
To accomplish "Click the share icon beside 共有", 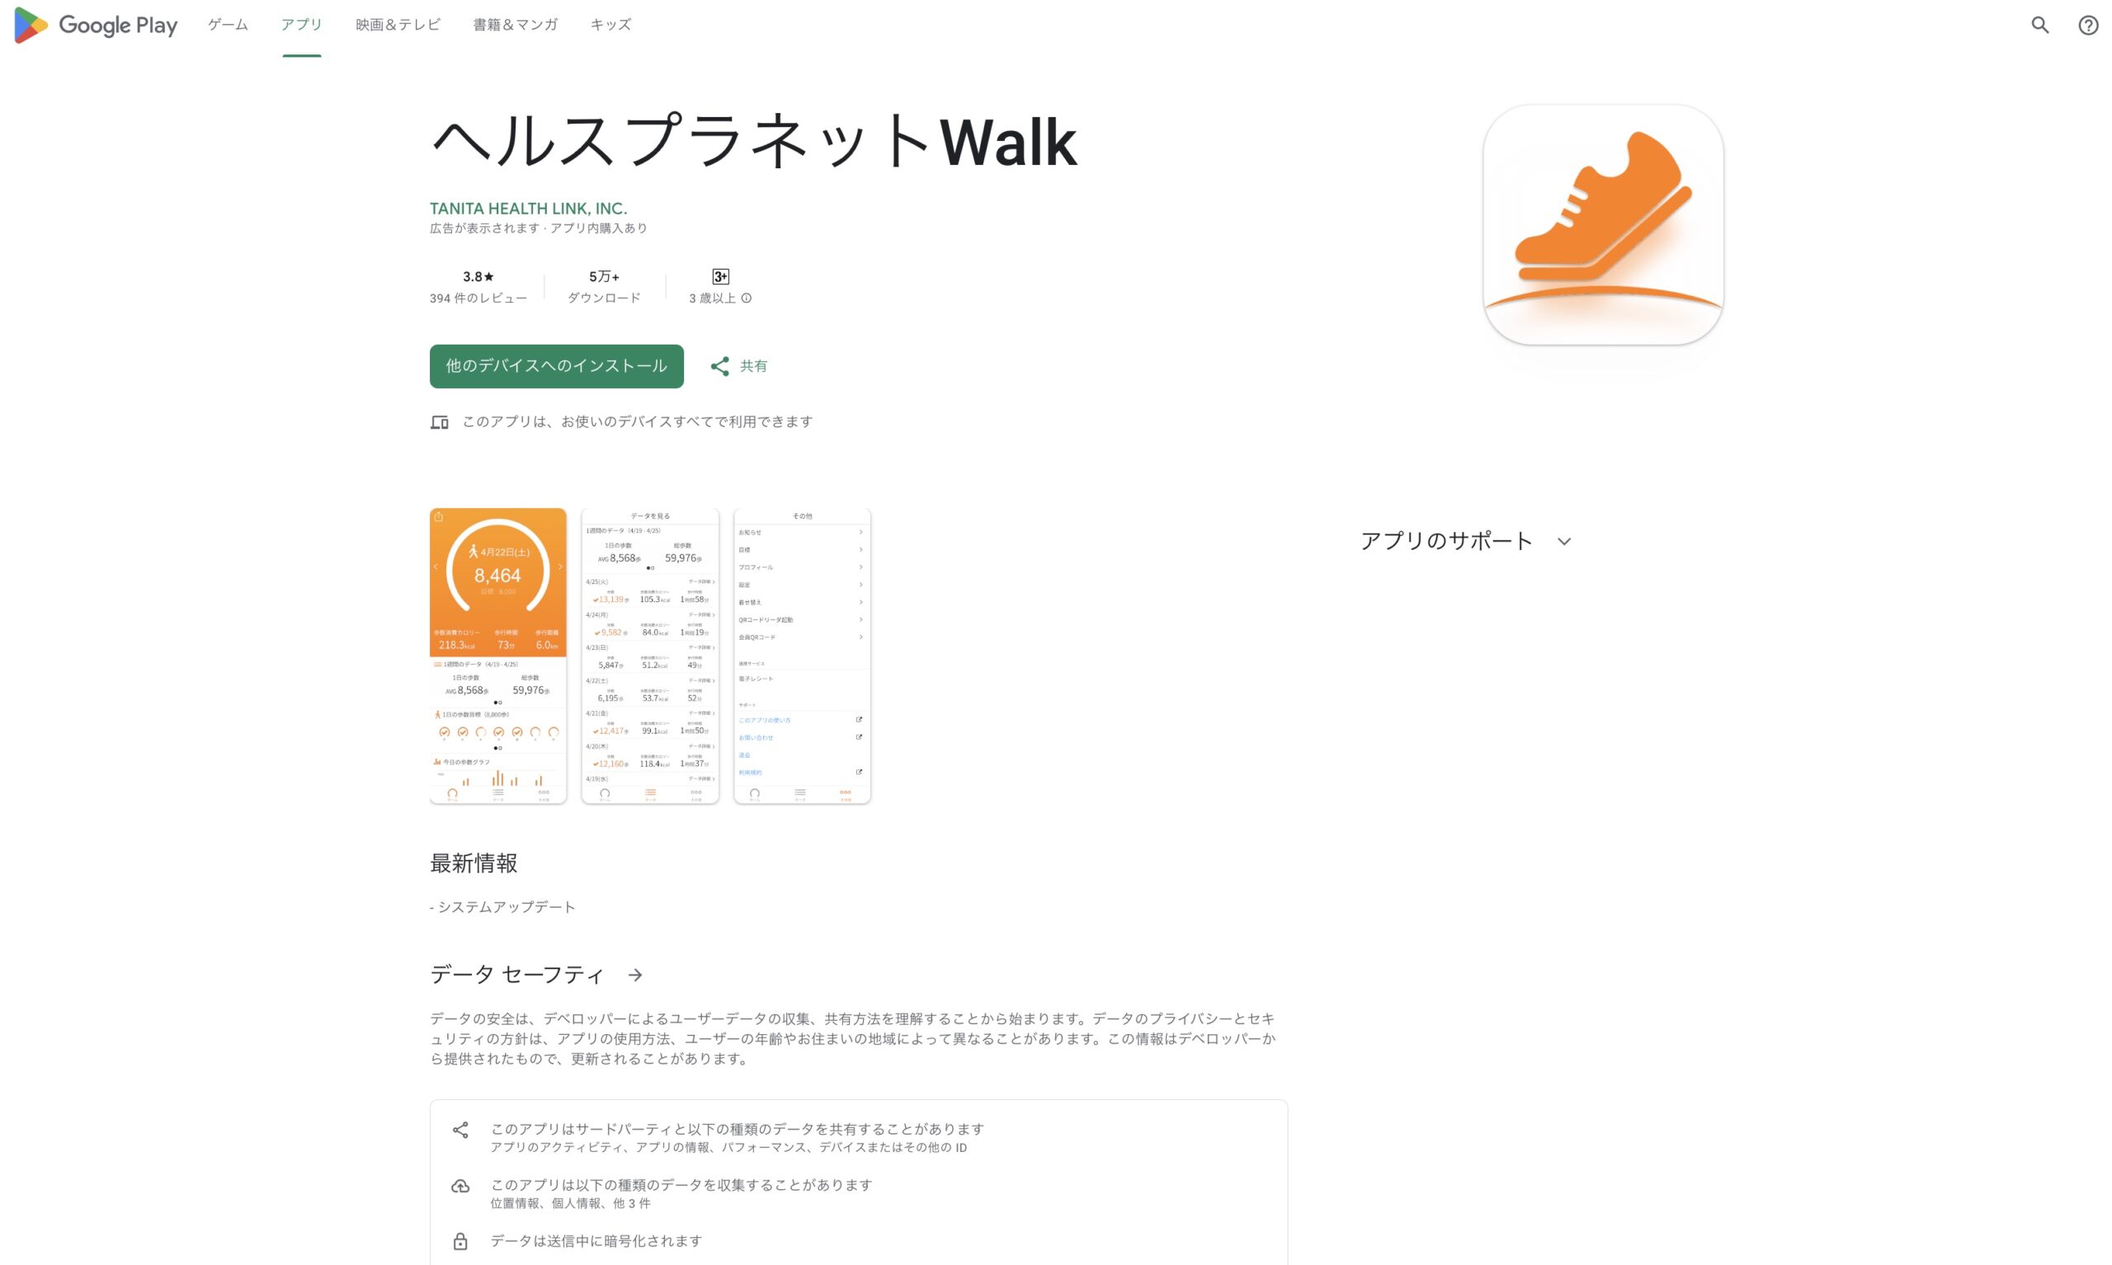I will coord(719,365).
